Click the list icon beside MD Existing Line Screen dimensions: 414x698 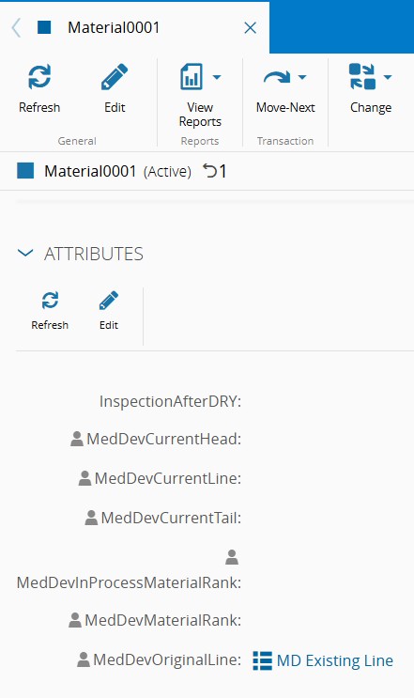click(x=262, y=660)
